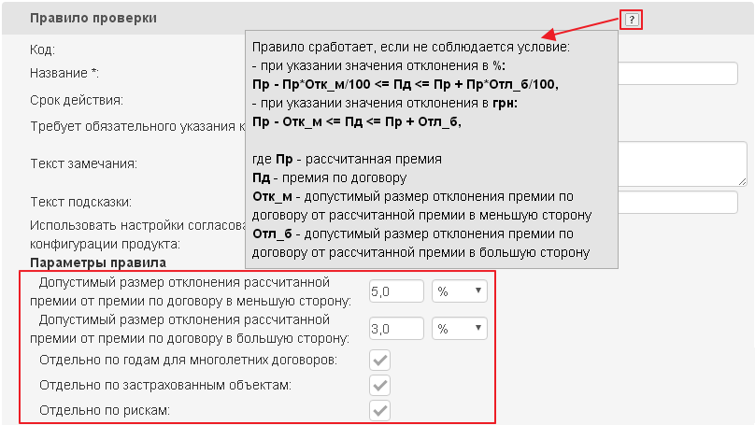Click the deviation field containing 5,0
755x425 pixels.
click(x=396, y=291)
